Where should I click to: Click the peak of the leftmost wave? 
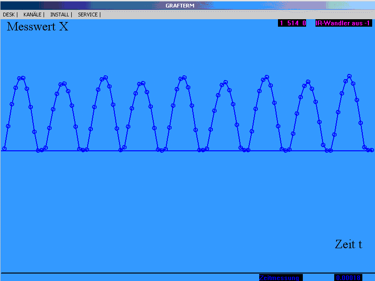coord(22,78)
